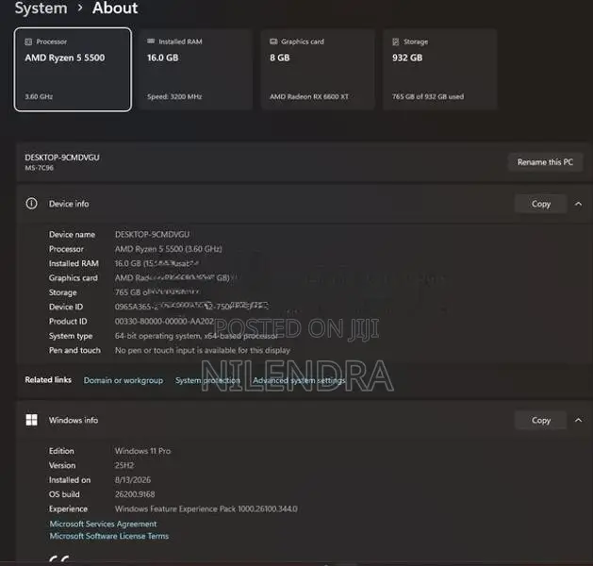The height and width of the screenshot is (566, 593).
Task: Click the Storage drive icon
Action: pos(396,42)
